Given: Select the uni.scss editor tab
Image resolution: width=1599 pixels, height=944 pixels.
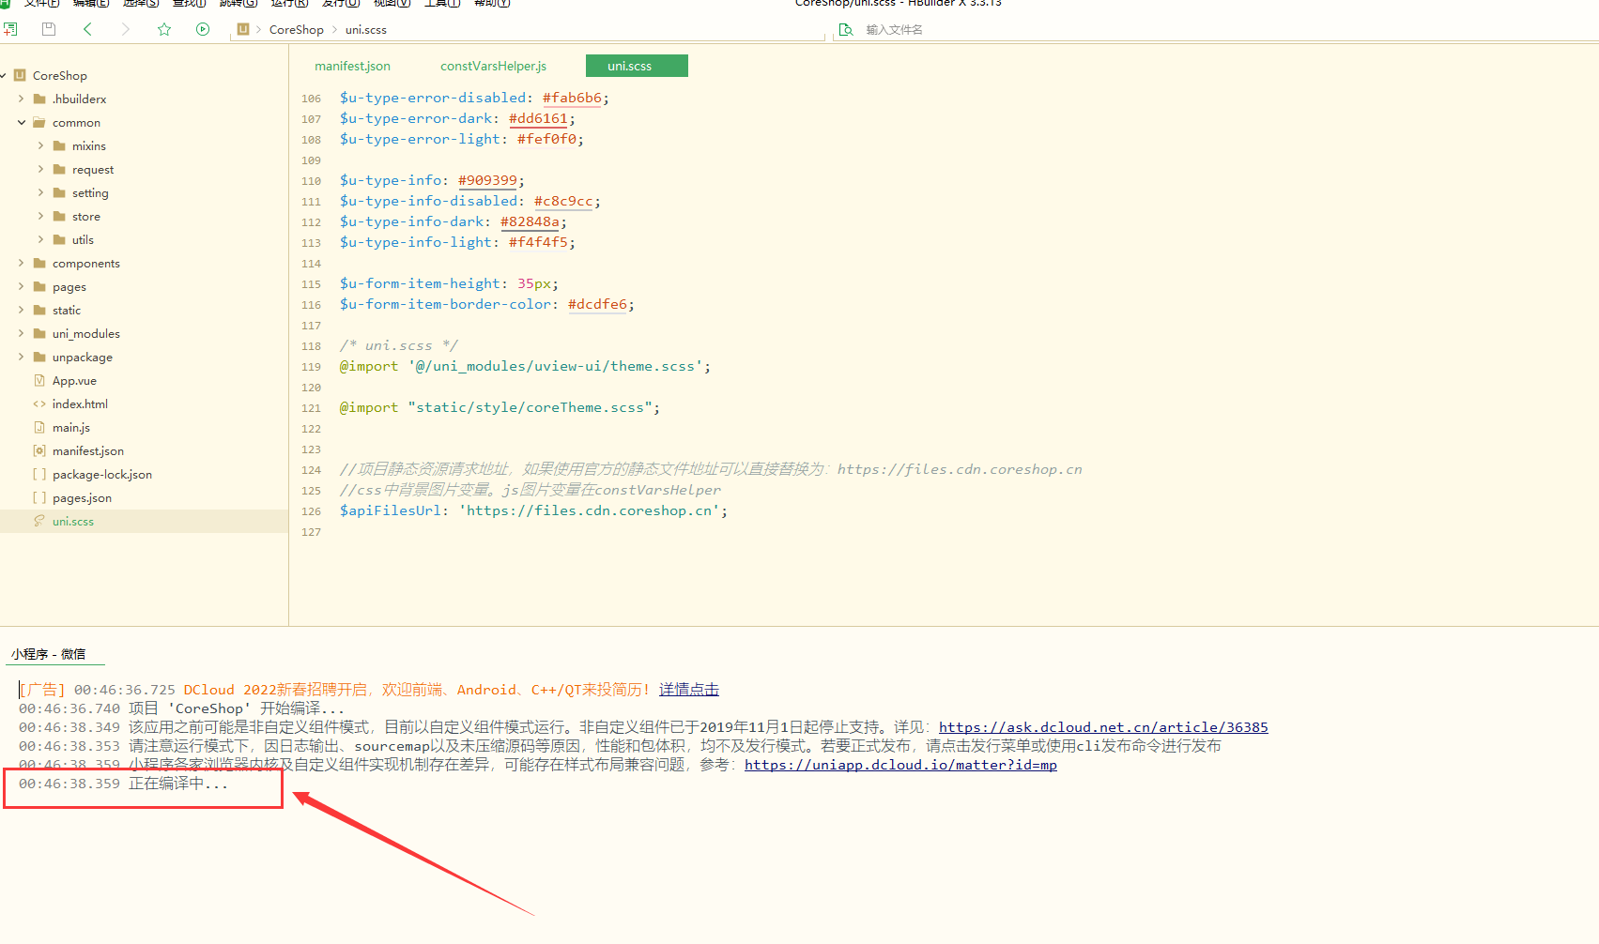Looking at the screenshot, I should click(637, 66).
